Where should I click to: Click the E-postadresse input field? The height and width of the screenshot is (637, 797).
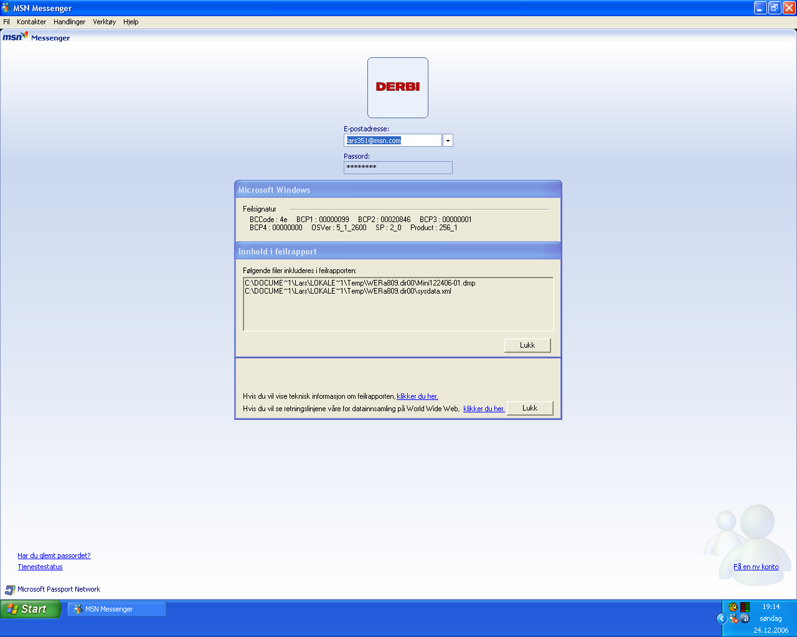click(393, 141)
